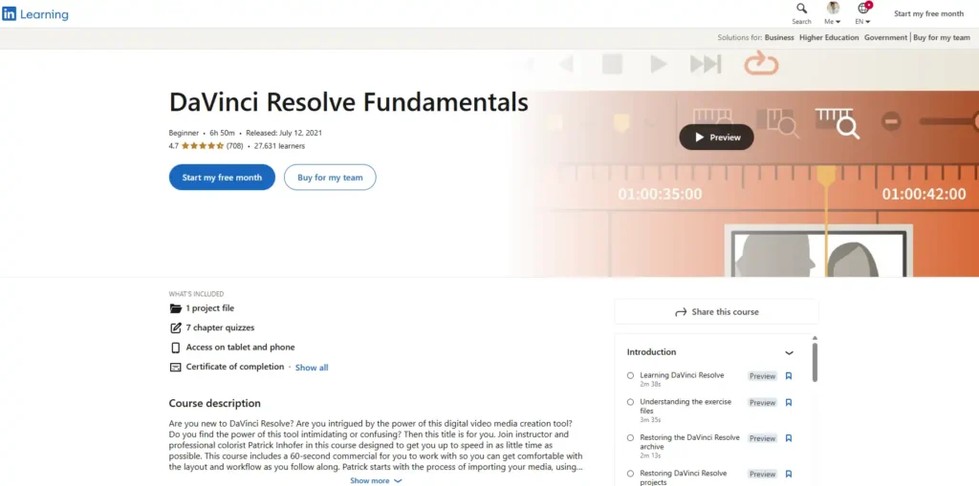Bookmark Restoring the DaVinci Resolve archive lesson
Screen dimensions: 979x486
click(789, 438)
